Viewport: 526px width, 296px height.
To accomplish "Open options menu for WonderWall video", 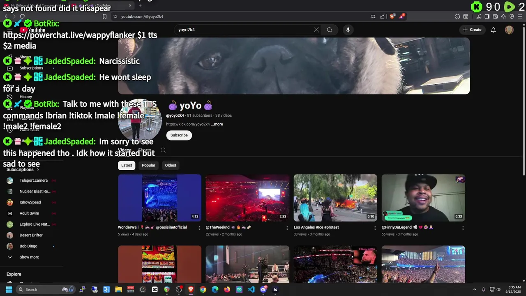I will click(x=199, y=228).
